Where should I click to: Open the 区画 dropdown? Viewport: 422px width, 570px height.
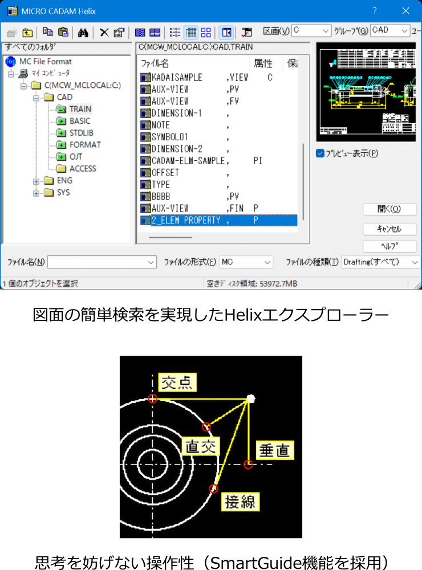311,31
